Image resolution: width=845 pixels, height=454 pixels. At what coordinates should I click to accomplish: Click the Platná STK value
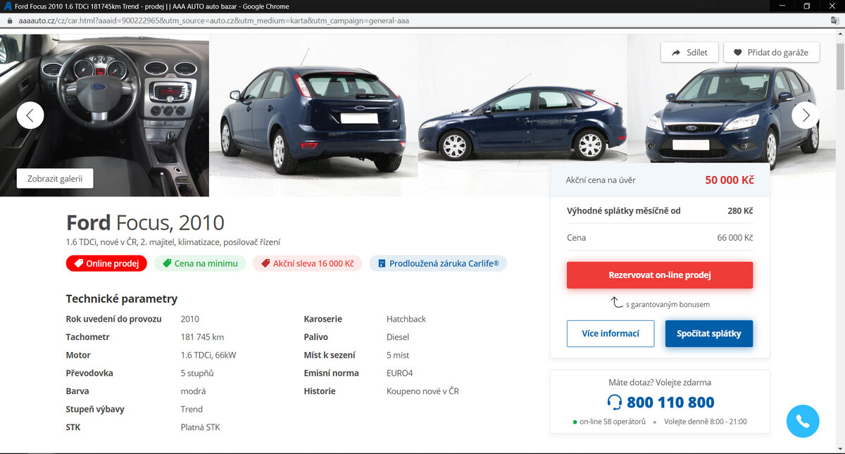[201, 427]
